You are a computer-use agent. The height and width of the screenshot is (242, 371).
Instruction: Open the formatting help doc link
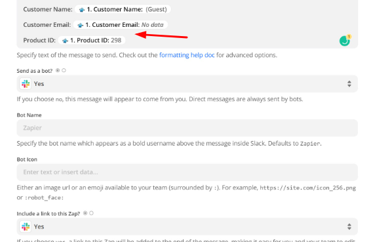point(187,55)
